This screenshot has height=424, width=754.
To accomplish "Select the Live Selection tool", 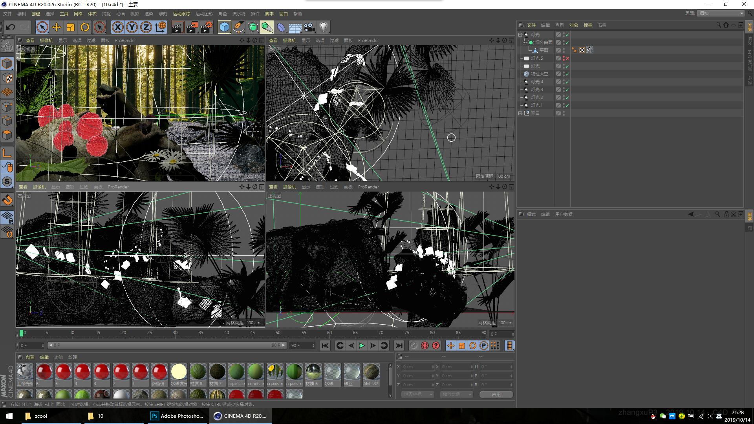I will [x=42, y=27].
